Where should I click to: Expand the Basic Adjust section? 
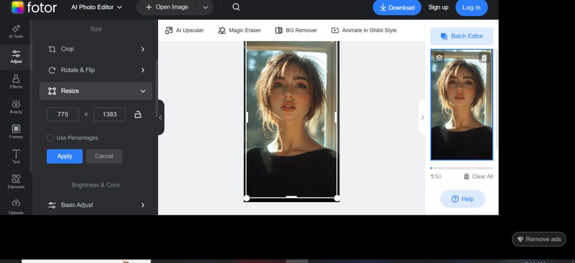coord(96,205)
